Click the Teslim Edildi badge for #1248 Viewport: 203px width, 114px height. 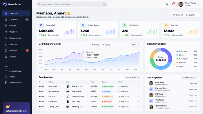click(x=108, y=86)
